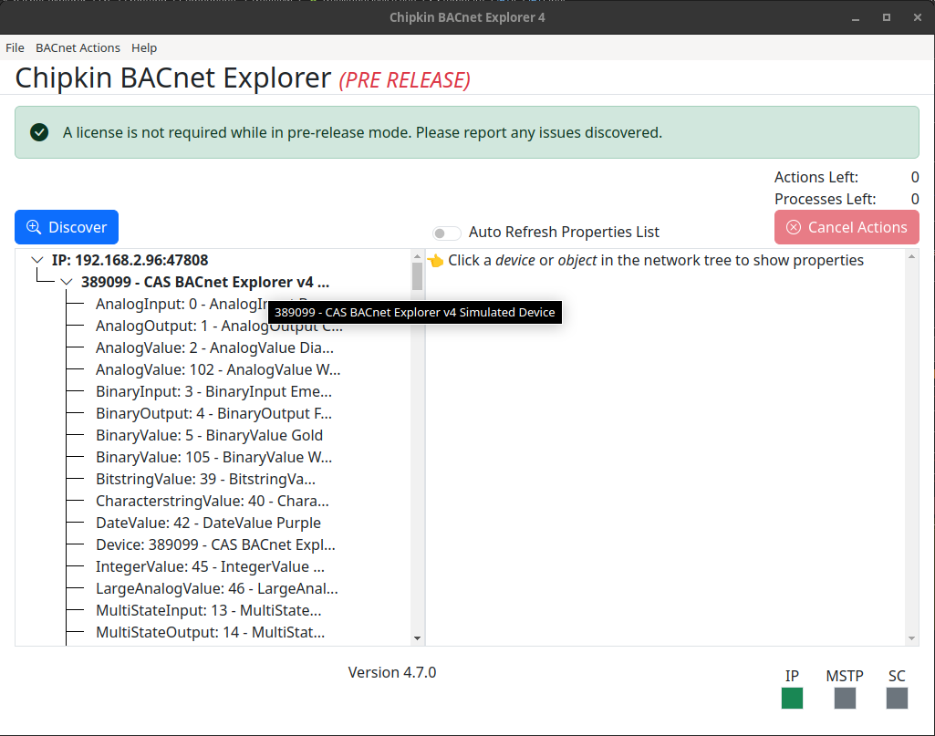
Task: Select MultiStateInput: 13 object
Action: point(209,610)
